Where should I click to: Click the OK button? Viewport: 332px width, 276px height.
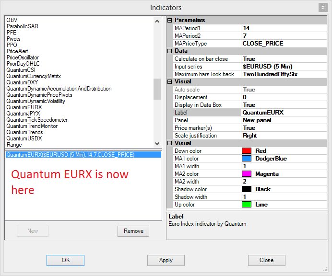click(65, 260)
